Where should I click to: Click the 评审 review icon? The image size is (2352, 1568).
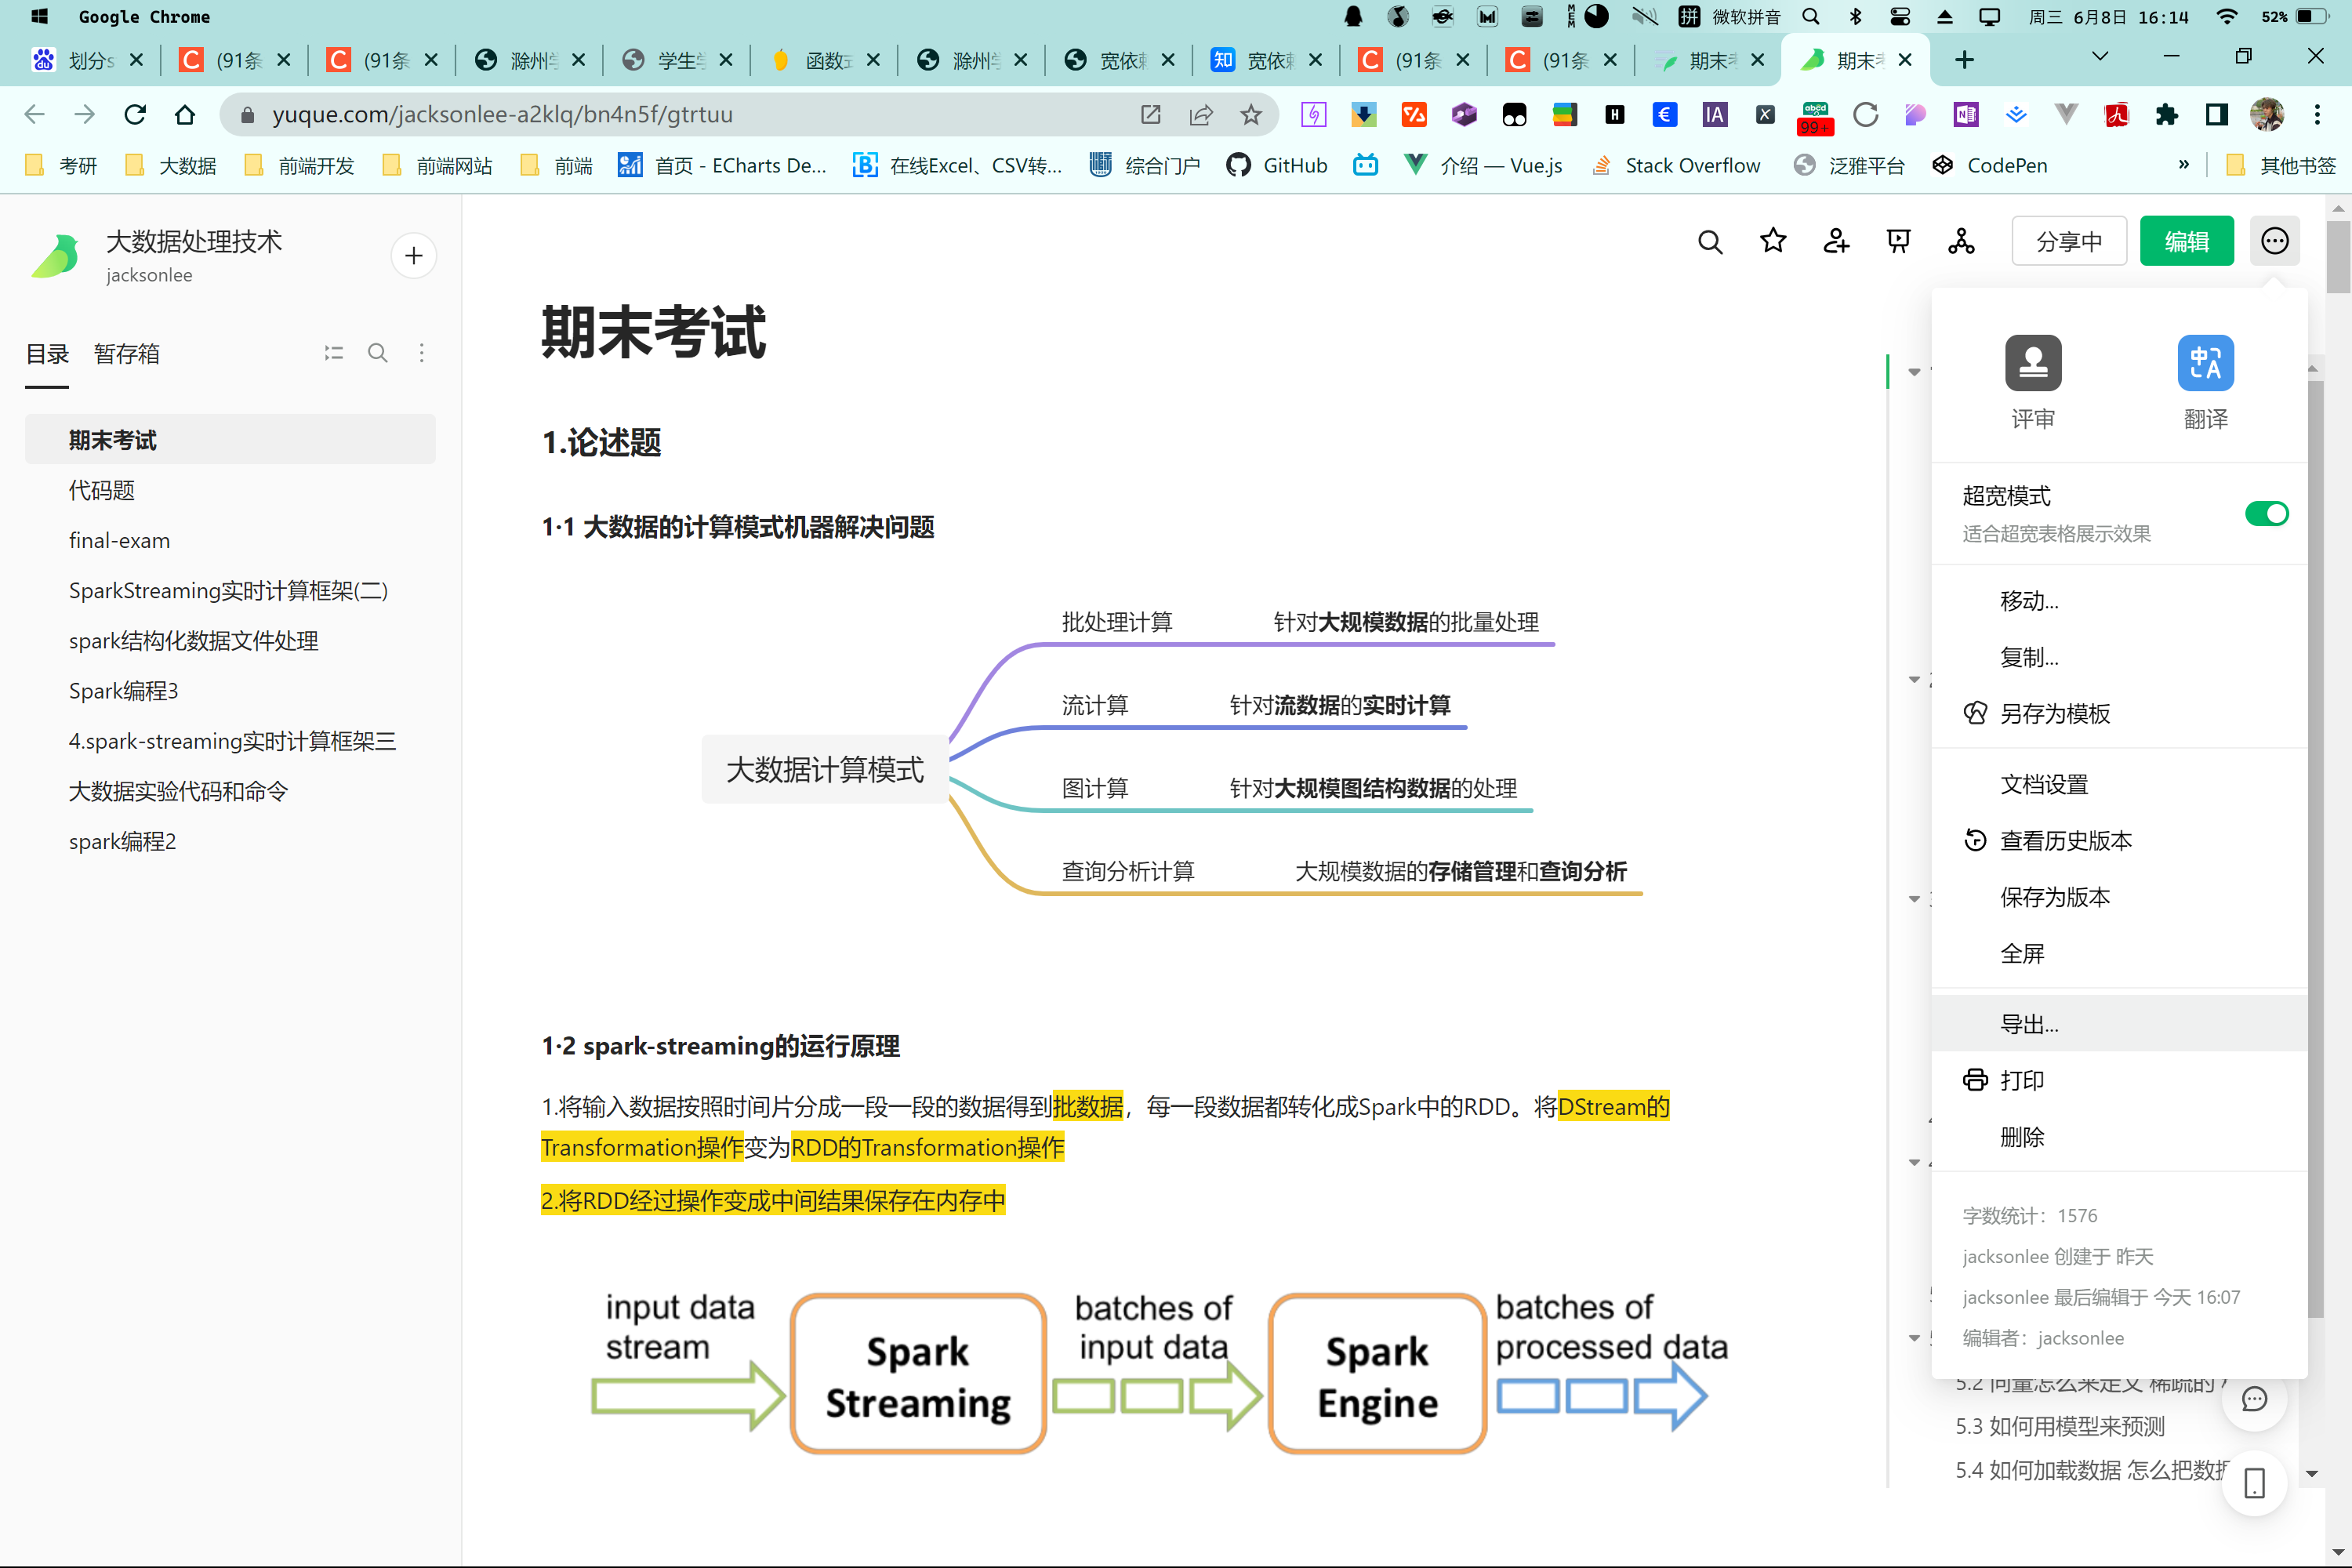coord(2032,363)
